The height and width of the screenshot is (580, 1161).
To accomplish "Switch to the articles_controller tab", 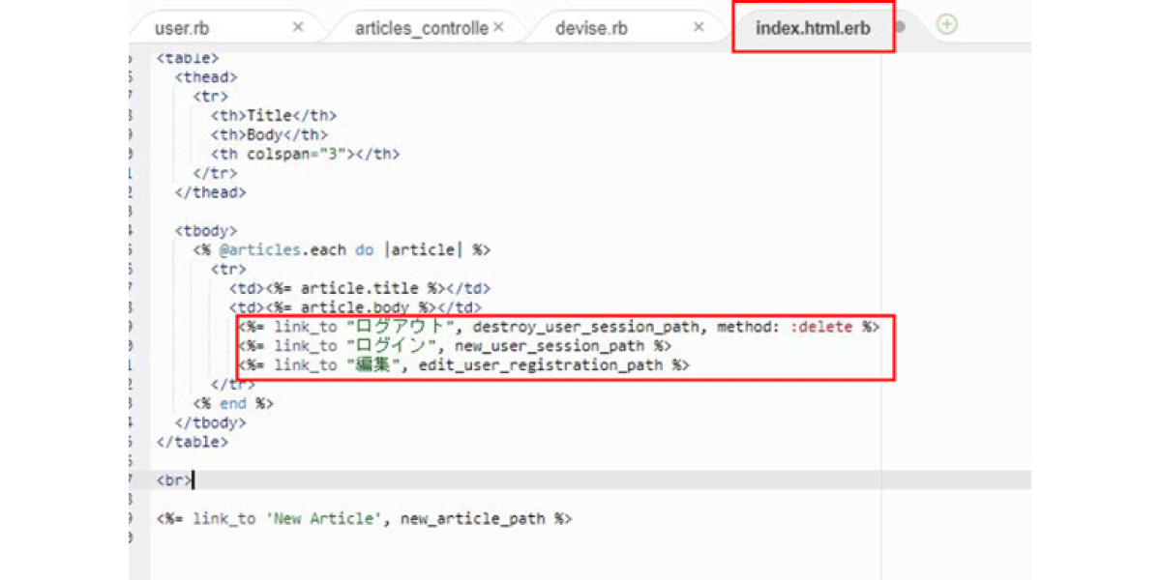I will (x=421, y=28).
